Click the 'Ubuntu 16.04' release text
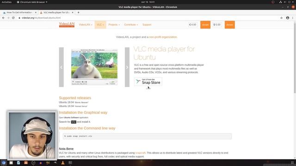Screen dimensions: 296x166 tap(66, 106)
